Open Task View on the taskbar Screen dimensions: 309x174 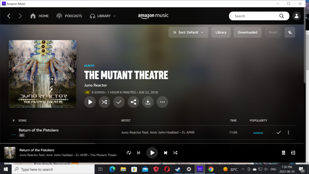[100, 169]
